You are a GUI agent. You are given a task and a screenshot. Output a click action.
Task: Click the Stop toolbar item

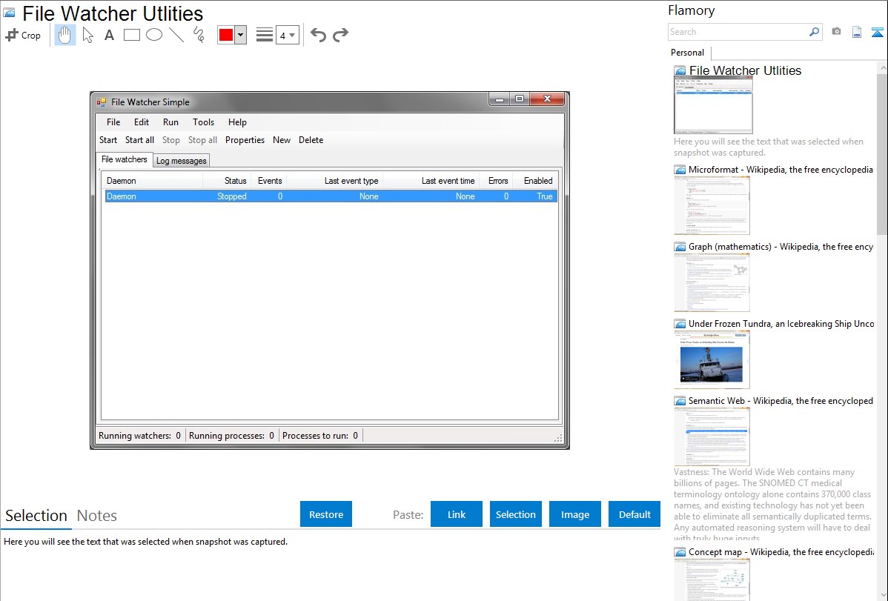point(171,140)
